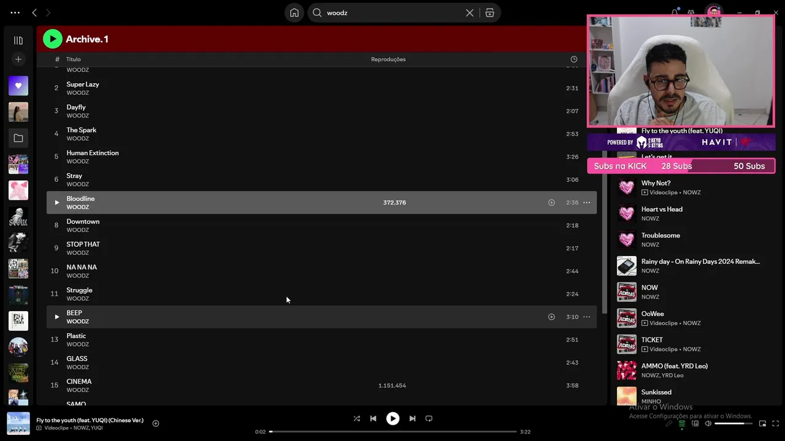Sort tracks by Título column
Viewport: 785px width, 441px height.
pyautogui.click(x=74, y=59)
